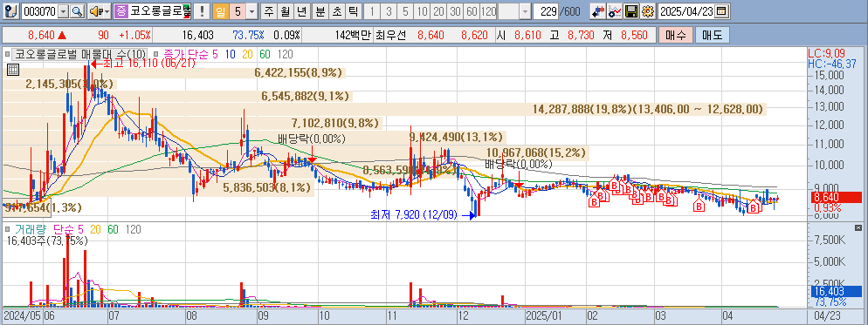Select second 초 chart period
The height and width of the screenshot is (325, 868).
[x=336, y=11]
